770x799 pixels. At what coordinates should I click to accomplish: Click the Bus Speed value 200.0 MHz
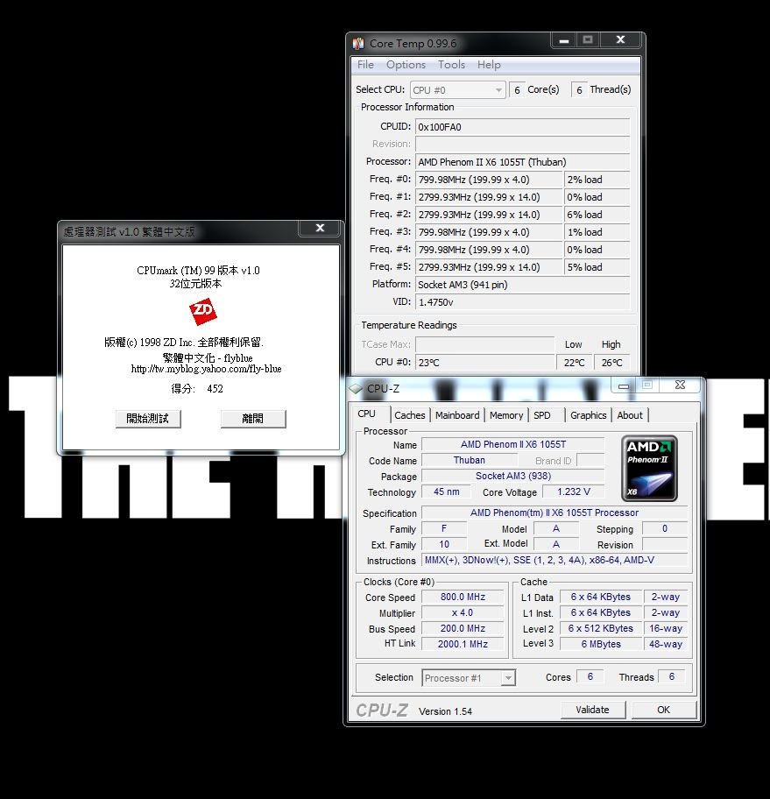463,628
